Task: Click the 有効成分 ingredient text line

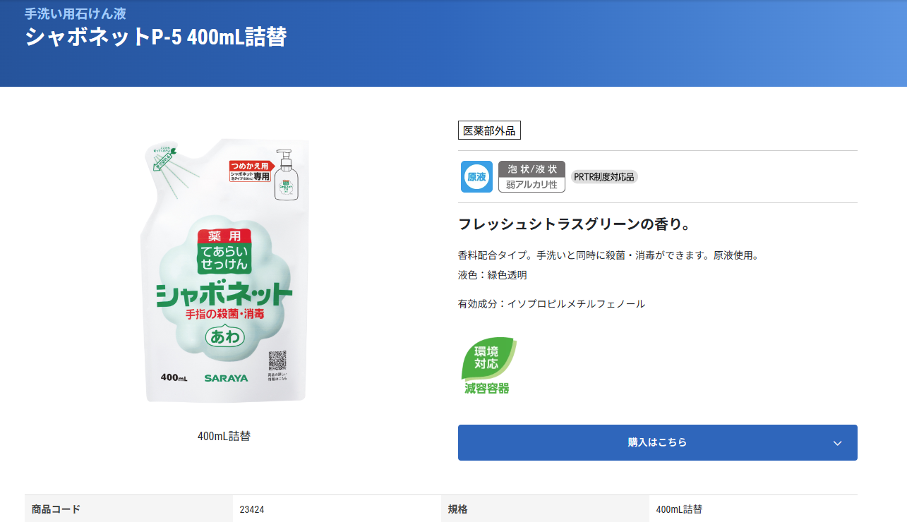Action: (551, 304)
